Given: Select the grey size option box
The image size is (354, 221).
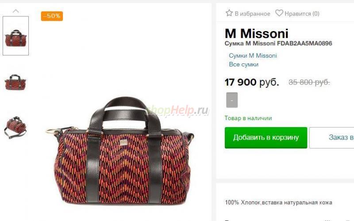Looking at the screenshot, I should 232,100.
